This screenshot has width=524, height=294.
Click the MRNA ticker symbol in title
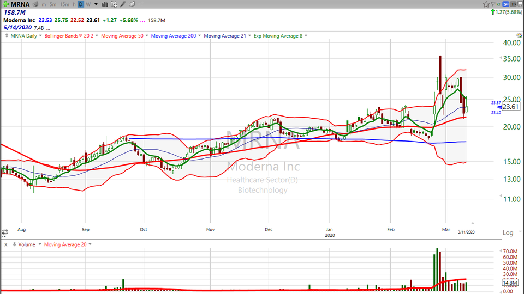coord(20,4)
